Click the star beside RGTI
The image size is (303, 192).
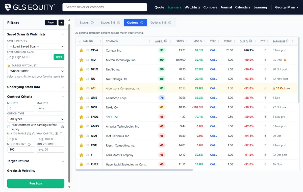pyautogui.click(x=81, y=145)
